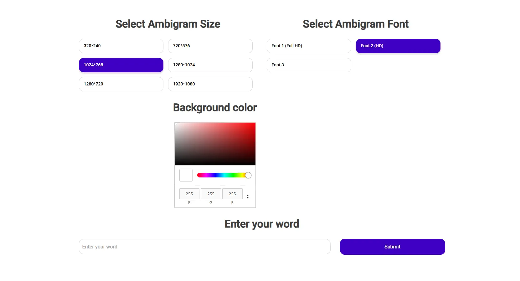Click the Submit button
520x281 pixels.
pyautogui.click(x=392, y=247)
